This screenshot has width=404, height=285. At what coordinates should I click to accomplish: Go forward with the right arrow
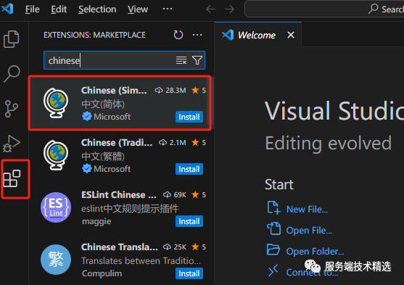(x=229, y=9)
